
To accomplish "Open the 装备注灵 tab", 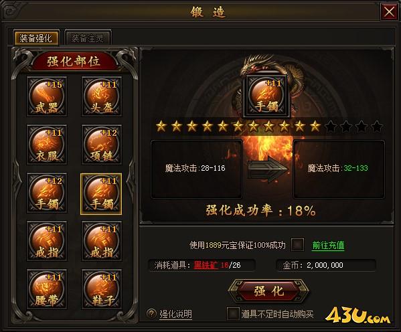I will pyautogui.click(x=88, y=38).
